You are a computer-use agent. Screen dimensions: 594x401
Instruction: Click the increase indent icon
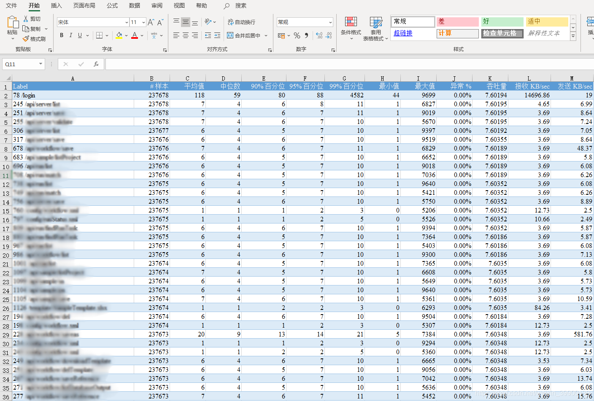[217, 35]
